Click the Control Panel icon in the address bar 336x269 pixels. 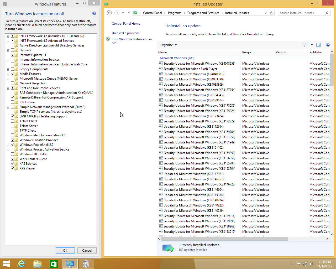(x=135, y=13)
